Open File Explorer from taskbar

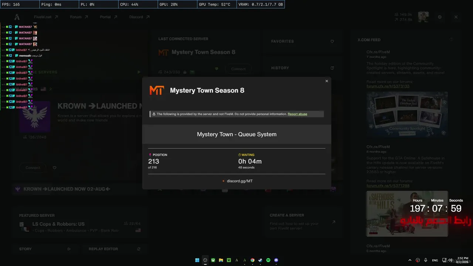(221, 260)
